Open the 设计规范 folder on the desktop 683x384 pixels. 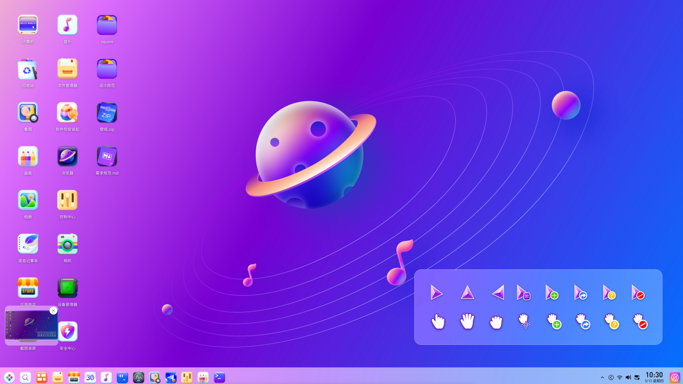pyautogui.click(x=107, y=69)
